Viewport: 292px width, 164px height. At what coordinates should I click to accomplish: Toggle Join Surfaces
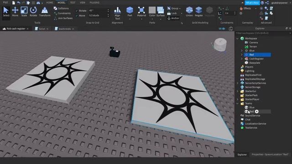pyautogui.click(x=63, y=18)
